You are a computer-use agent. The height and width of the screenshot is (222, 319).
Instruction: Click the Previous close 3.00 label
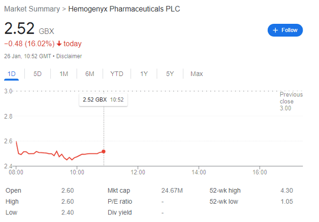click(291, 101)
